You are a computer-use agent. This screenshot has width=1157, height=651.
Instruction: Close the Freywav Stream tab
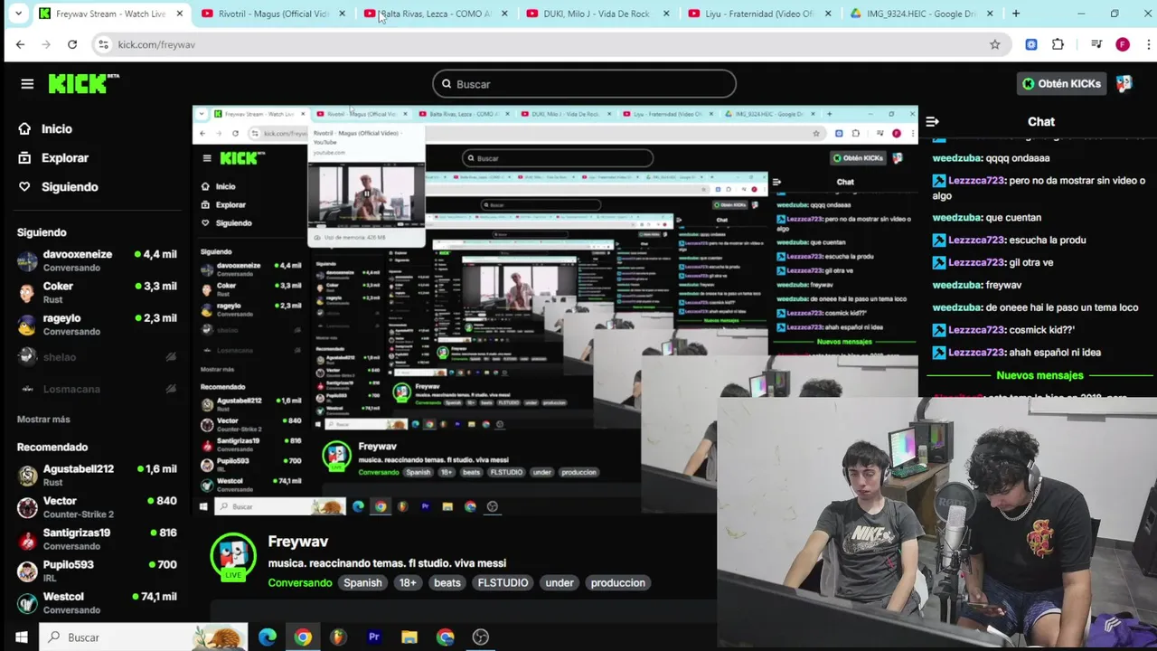(x=180, y=14)
